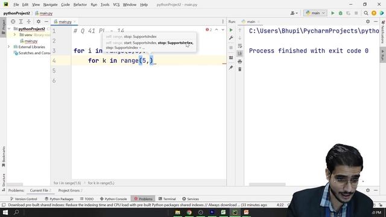
Task: Open the Navigate menu
Action: point(50,4)
